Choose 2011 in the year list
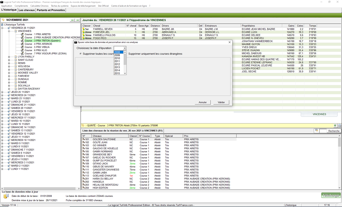 tap(119, 61)
